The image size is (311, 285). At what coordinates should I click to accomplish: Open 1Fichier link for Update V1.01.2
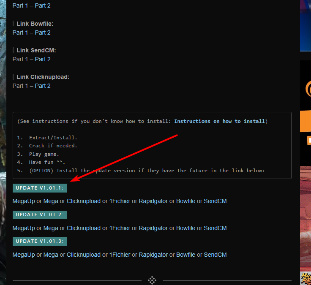click(x=120, y=228)
